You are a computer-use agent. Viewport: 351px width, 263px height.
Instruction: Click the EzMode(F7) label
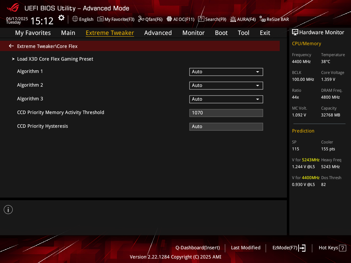(x=285, y=248)
